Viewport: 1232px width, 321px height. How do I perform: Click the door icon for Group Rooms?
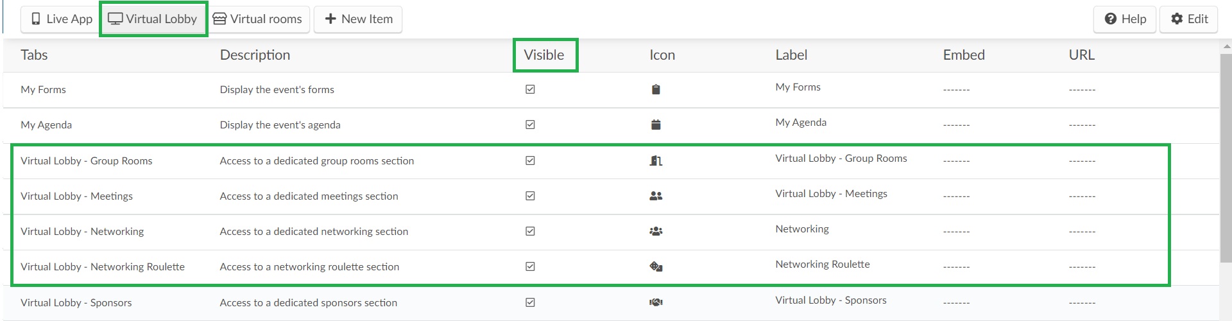click(x=656, y=160)
